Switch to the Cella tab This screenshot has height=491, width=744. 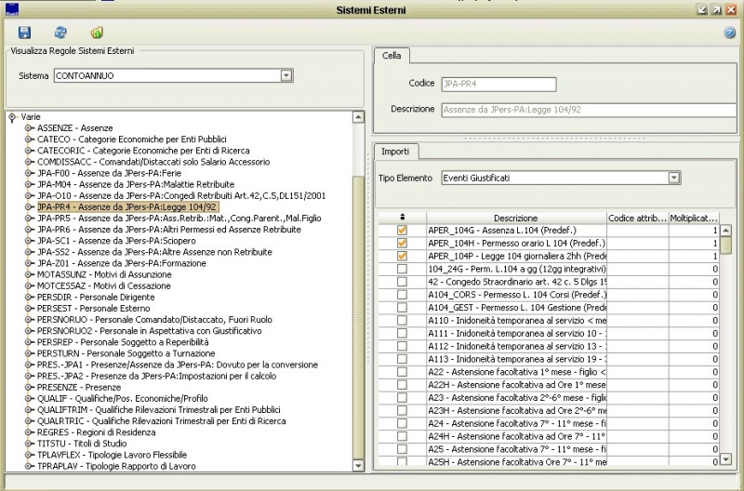[x=392, y=56]
